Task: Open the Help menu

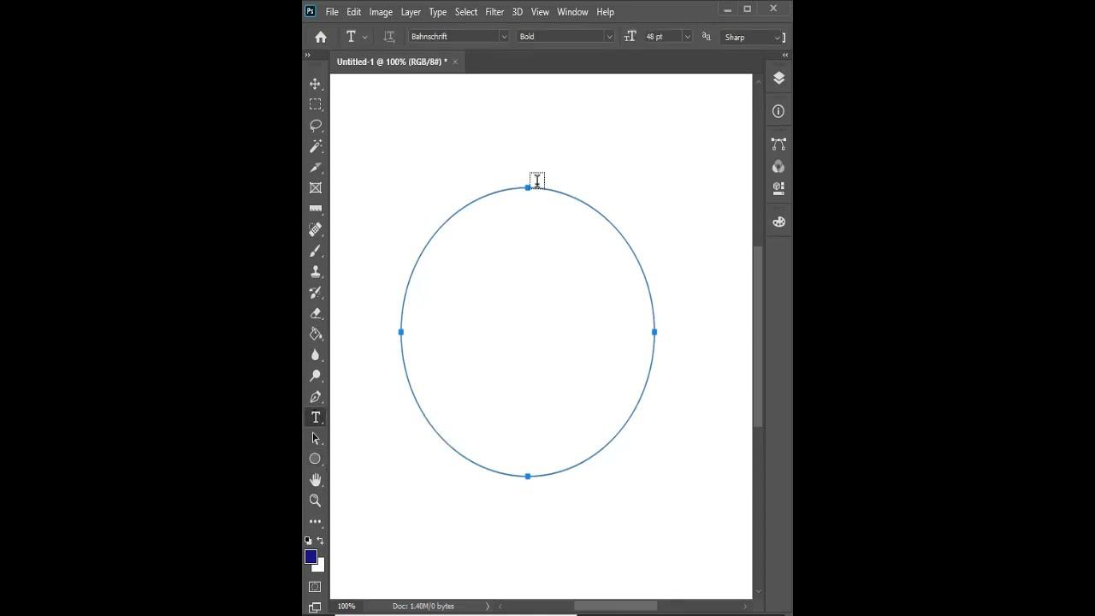Action: click(x=606, y=12)
